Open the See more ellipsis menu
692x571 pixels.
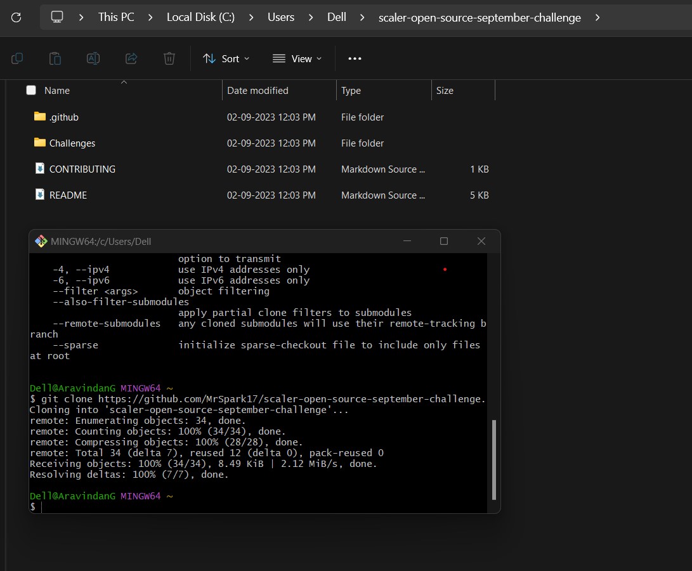pyautogui.click(x=354, y=58)
